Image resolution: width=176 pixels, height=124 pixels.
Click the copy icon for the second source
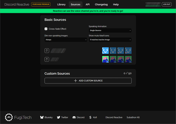47,59
